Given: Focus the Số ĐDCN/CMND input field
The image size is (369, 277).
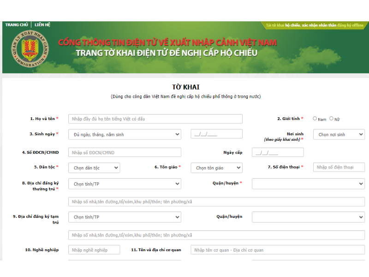Looking at the screenshot, I should [125, 152].
